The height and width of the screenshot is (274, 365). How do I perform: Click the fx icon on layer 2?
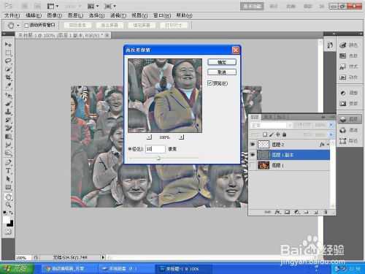point(322,145)
